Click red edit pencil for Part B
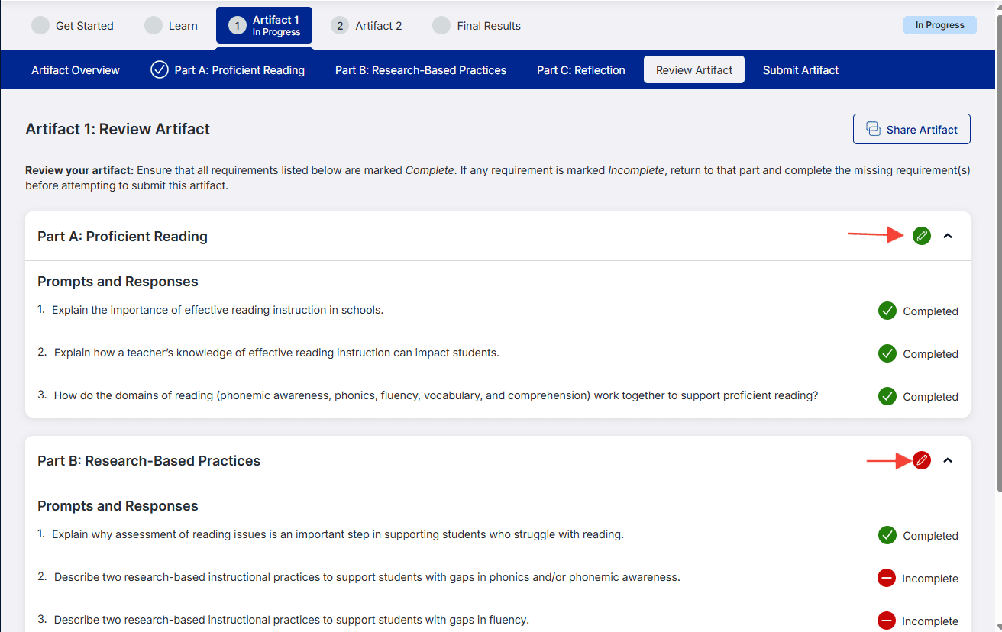The image size is (1002, 632). (922, 460)
